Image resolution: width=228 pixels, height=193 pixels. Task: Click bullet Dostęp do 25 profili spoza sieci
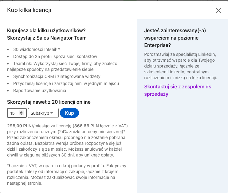coord(55,56)
